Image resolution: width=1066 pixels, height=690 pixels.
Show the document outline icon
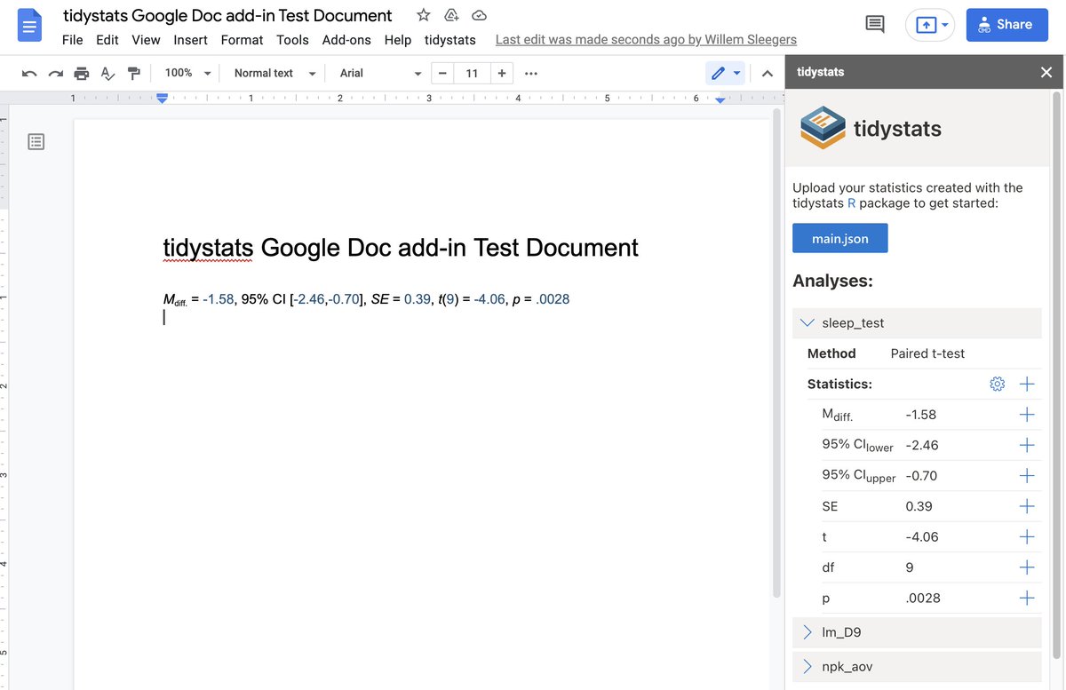36,141
